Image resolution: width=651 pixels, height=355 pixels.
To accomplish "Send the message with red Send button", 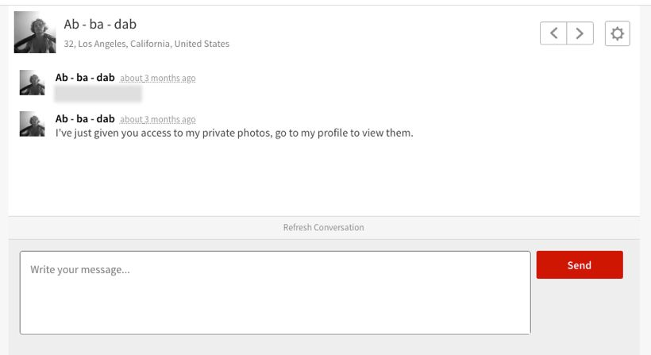I will 580,265.
